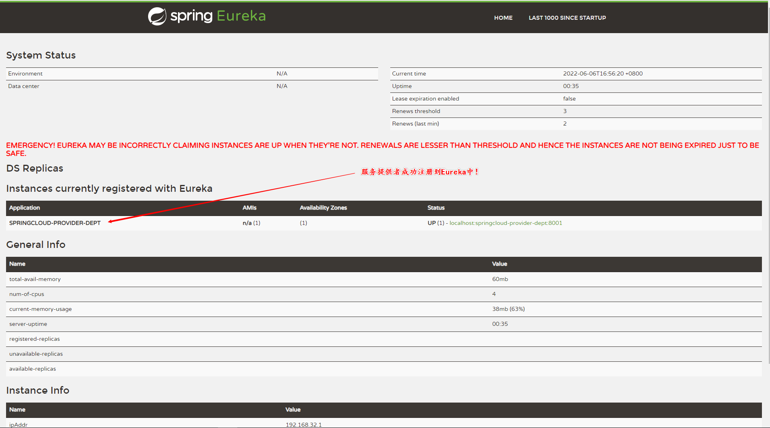Click the ipAddr value 192.168.32.1
Image resolution: width=770 pixels, height=428 pixels.
pos(303,424)
